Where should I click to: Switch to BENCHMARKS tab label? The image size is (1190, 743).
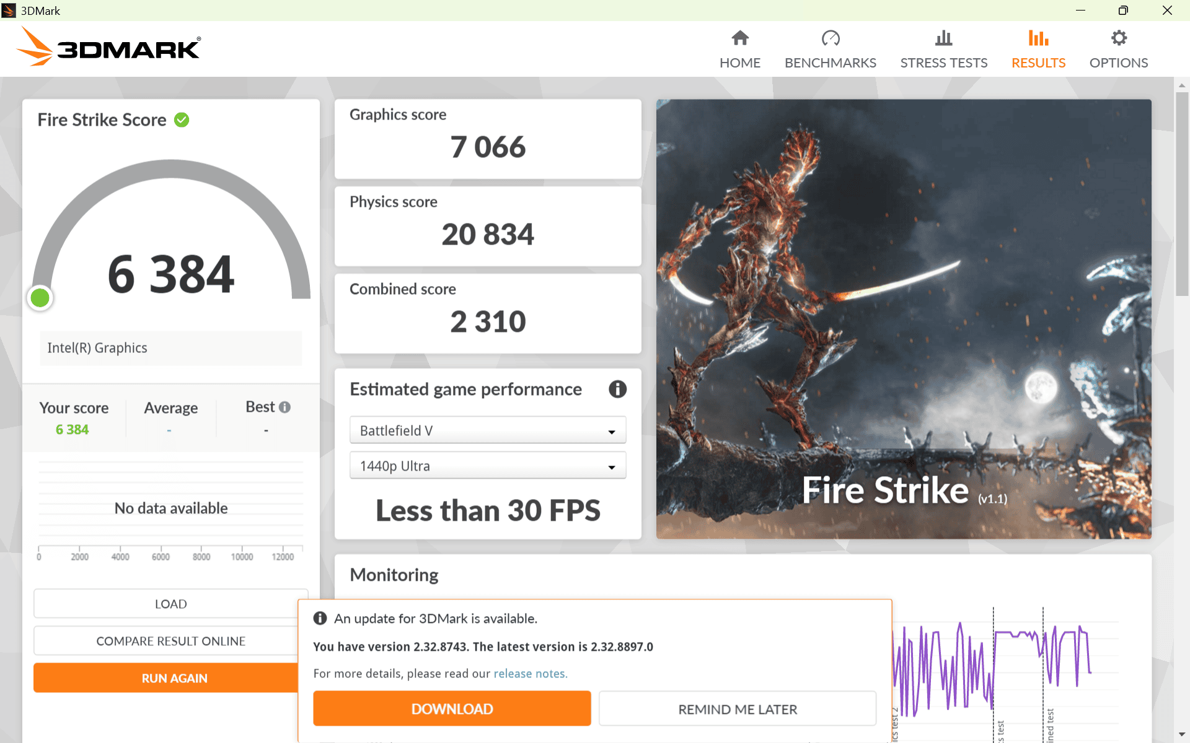click(831, 63)
